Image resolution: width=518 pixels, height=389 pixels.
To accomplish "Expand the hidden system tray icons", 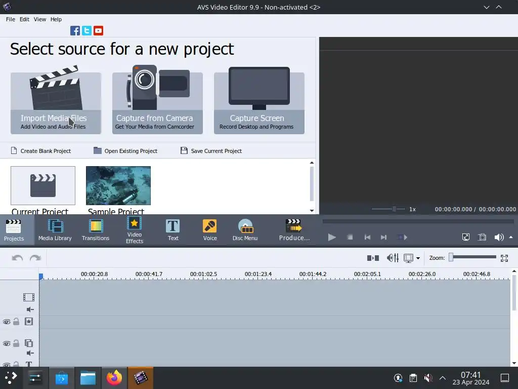I will 442,378.
